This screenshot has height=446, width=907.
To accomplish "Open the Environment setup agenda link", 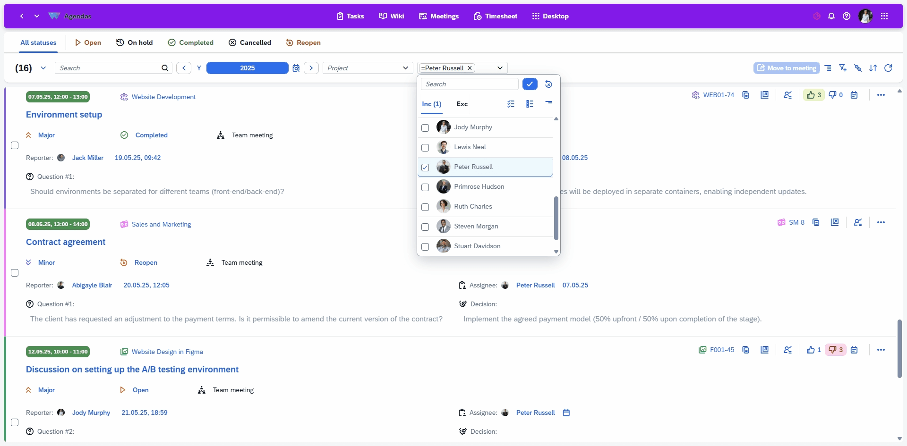I will [x=64, y=115].
